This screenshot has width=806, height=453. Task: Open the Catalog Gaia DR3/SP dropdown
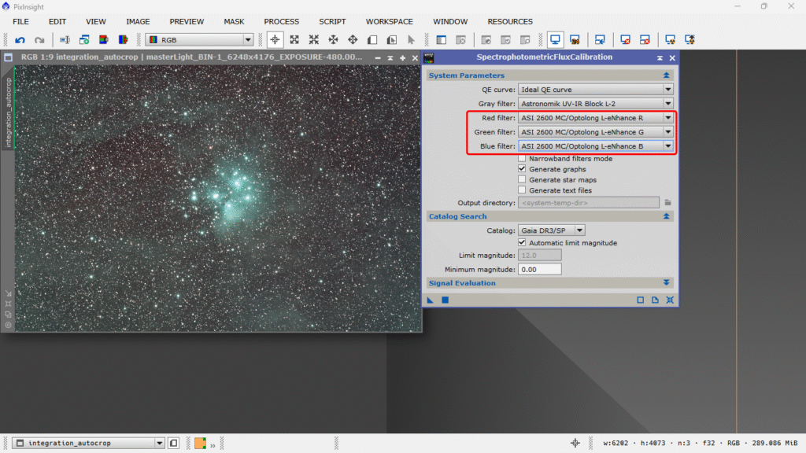coord(551,230)
